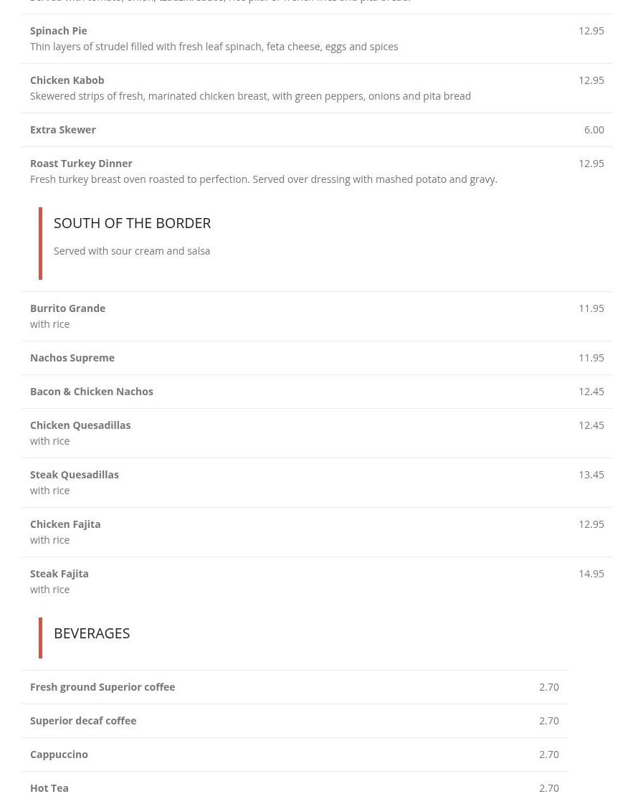Click the Hot Tea entry

[49, 788]
